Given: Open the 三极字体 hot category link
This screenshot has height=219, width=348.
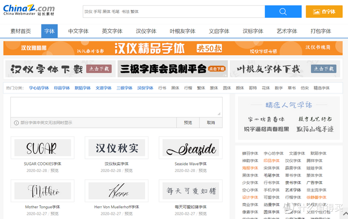Looking at the screenshot, I should [124, 88].
